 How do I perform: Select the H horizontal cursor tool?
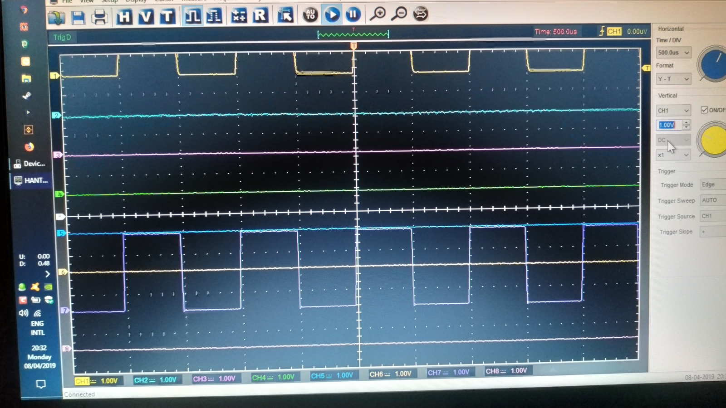124,17
